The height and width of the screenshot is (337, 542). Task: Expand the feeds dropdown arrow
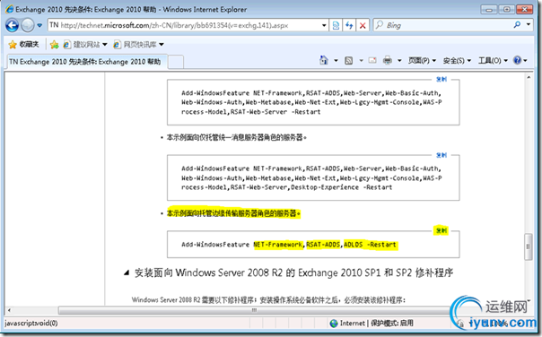point(361,61)
